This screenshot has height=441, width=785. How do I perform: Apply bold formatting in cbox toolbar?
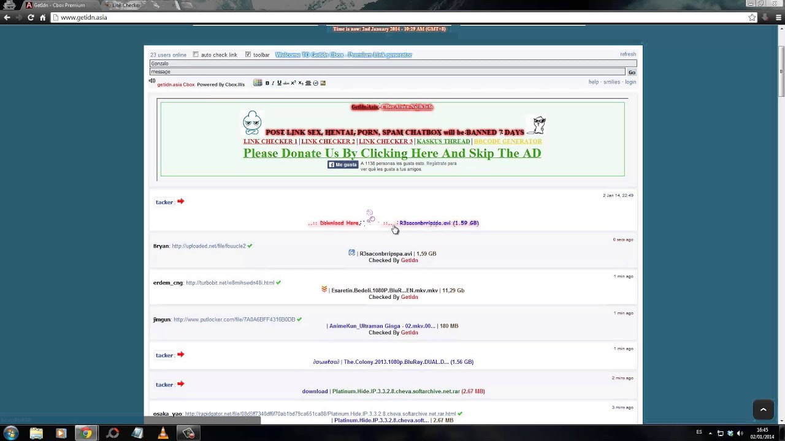267,83
